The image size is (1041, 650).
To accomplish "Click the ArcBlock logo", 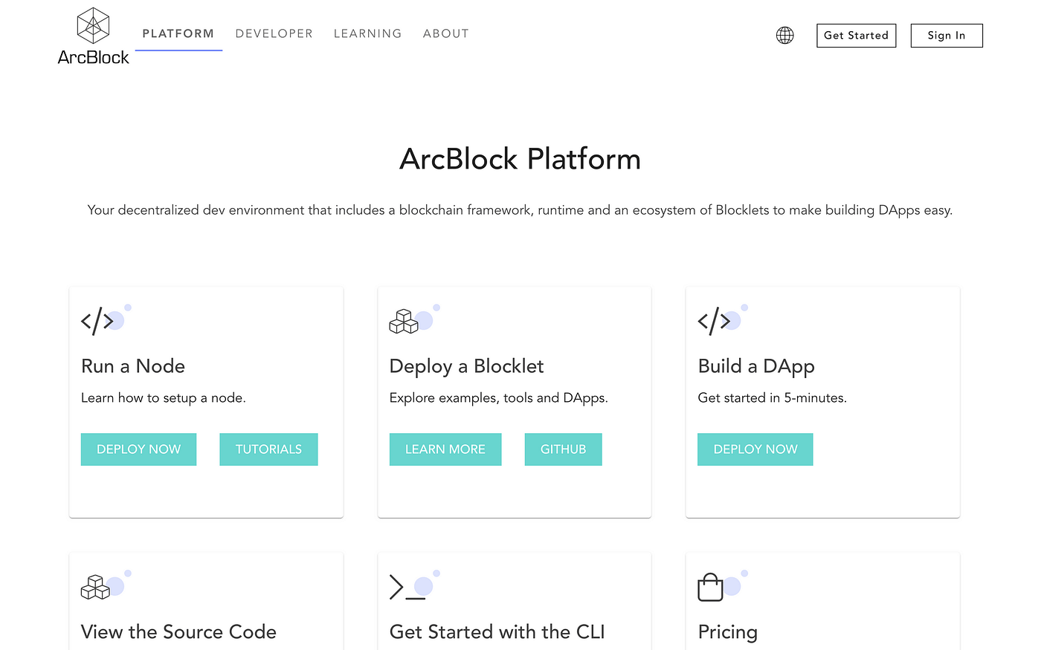I will [92, 35].
